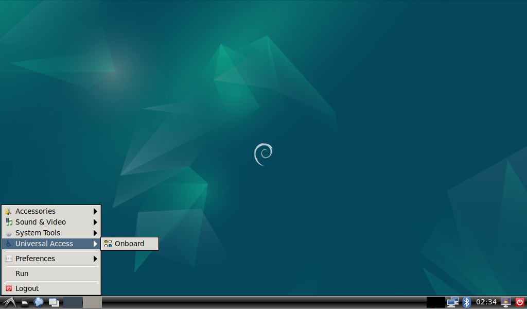
Task: Launch Onboard from the submenu
Action: [130, 244]
